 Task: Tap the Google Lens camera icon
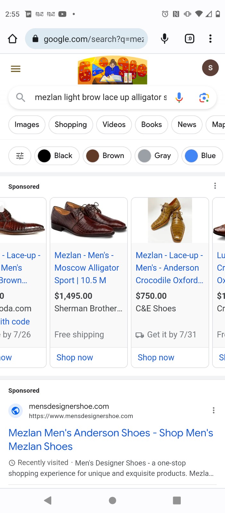pos(204,97)
